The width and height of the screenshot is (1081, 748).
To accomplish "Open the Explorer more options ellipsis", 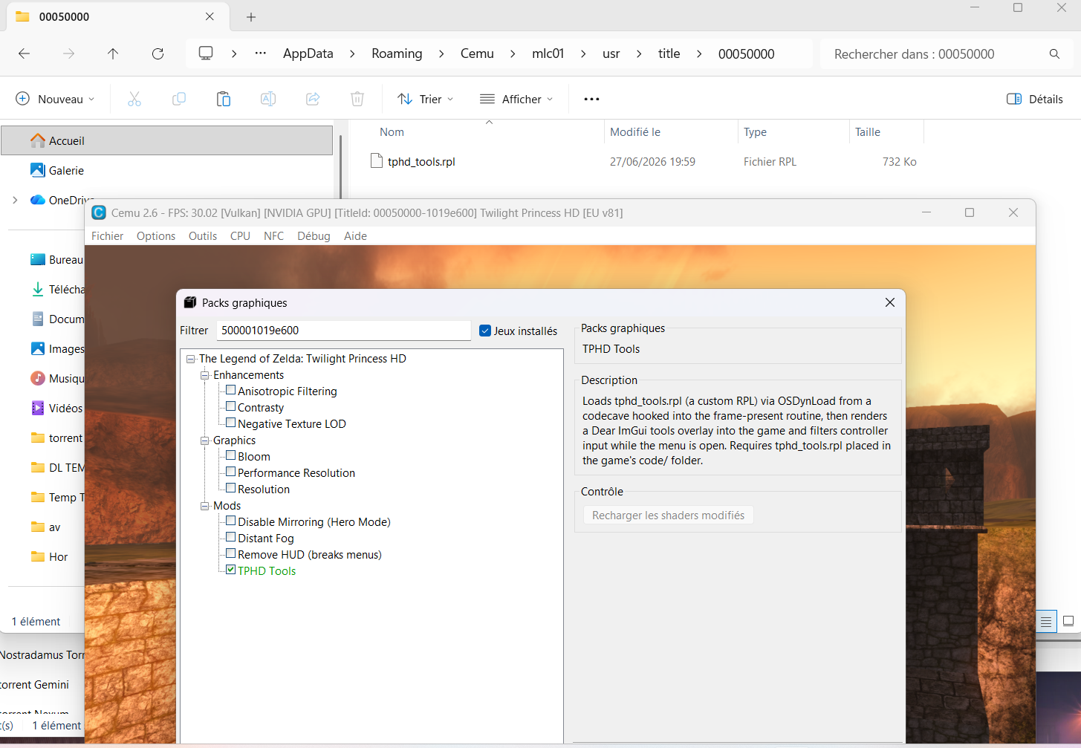I will point(591,99).
